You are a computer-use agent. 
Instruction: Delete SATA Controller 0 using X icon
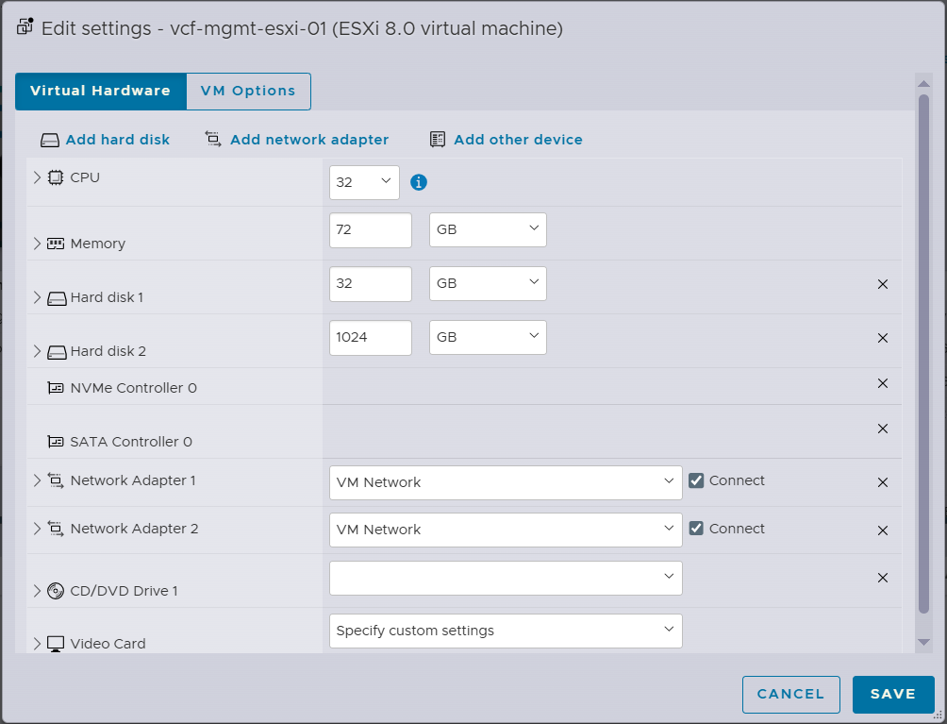(883, 429)
